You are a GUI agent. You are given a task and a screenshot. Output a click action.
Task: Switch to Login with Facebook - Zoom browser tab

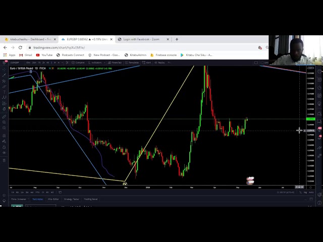pyautogui.click(x=141, y=39)
